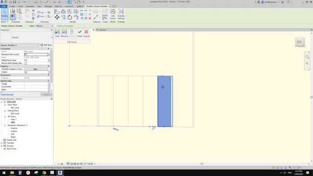Click the Save icon in quick access toolbar

click(14, 2)
